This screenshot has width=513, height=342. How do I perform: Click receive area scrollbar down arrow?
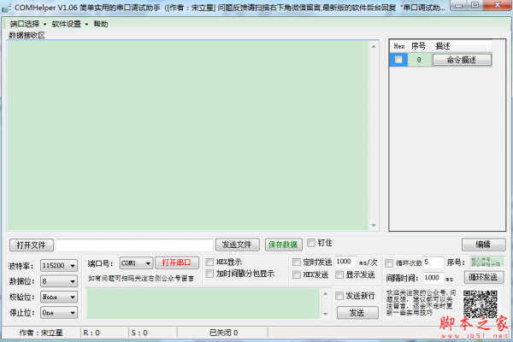374,226
